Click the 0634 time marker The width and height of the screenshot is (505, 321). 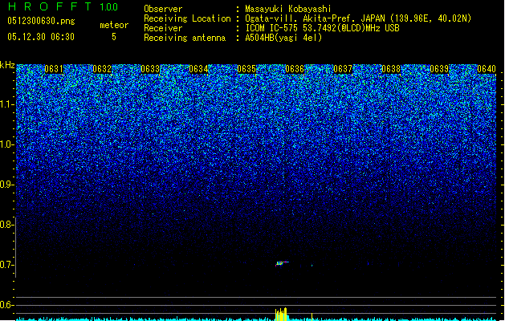[198, 69]
